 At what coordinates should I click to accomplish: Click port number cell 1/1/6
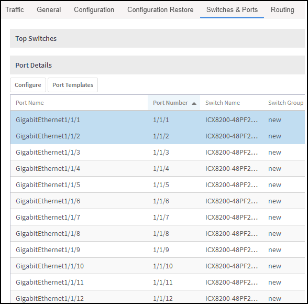[x=161, y=201]
